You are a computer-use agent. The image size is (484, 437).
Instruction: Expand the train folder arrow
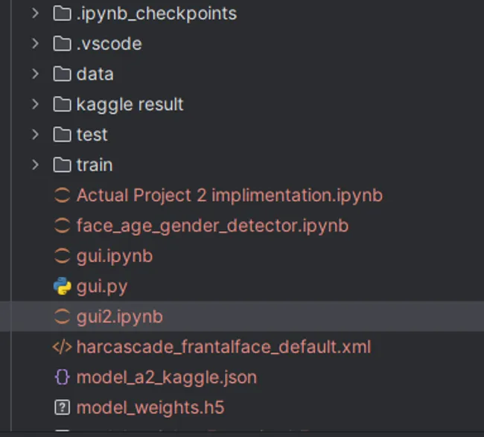35,165
